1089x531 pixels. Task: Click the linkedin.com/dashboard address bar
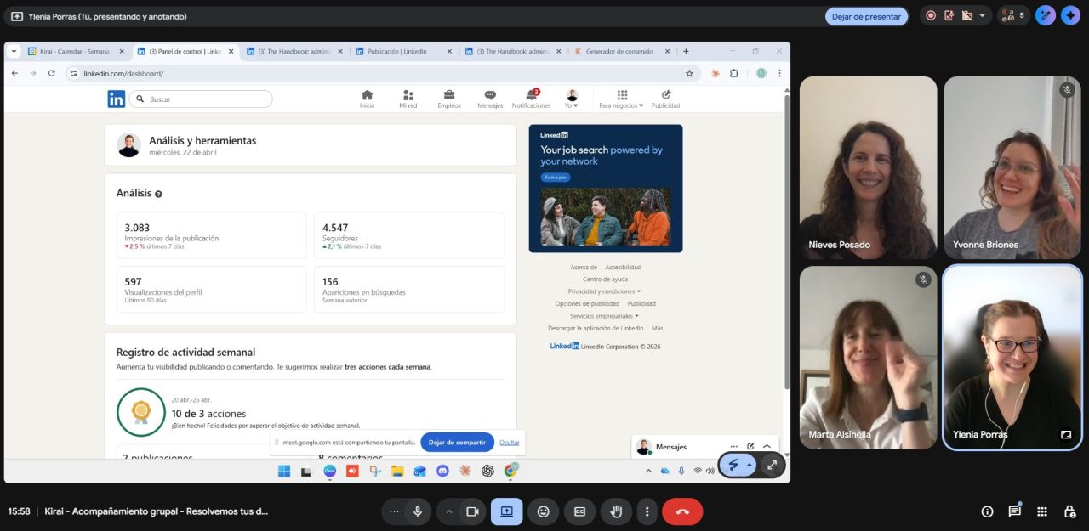383,74
